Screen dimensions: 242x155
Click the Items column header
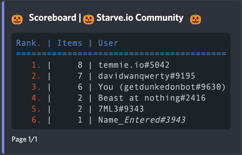pyautogui.click(x=70, y=43)
